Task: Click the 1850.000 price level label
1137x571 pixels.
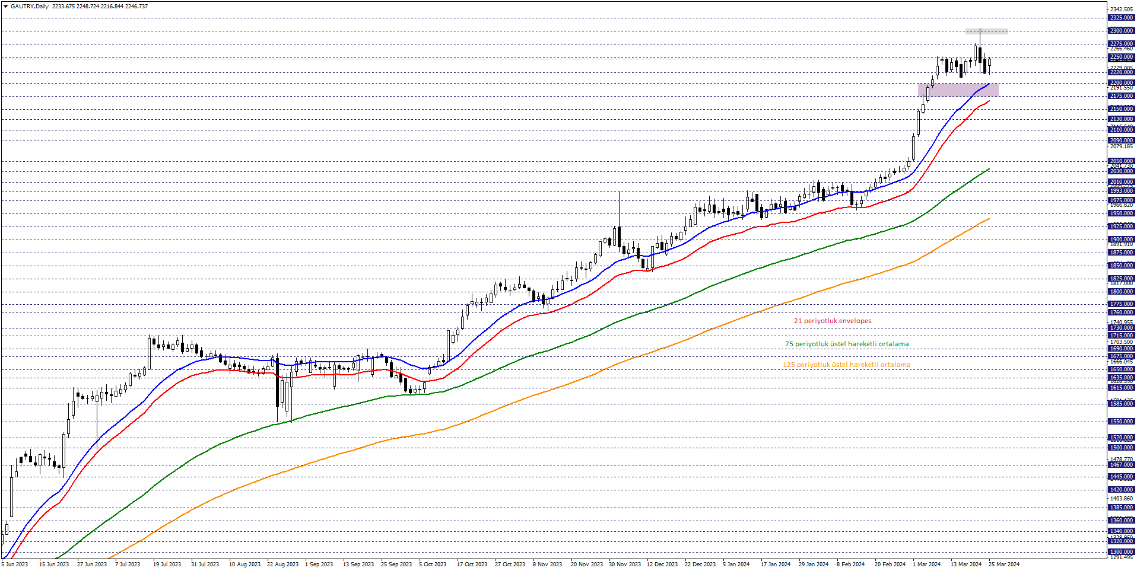Action: point(1121,266)
